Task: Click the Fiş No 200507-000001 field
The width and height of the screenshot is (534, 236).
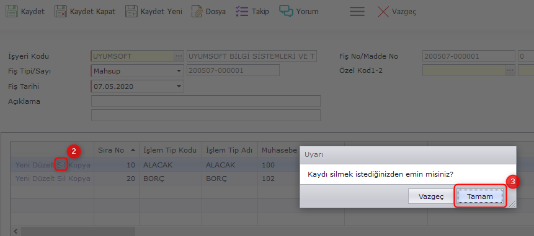Action: [469, 56]
